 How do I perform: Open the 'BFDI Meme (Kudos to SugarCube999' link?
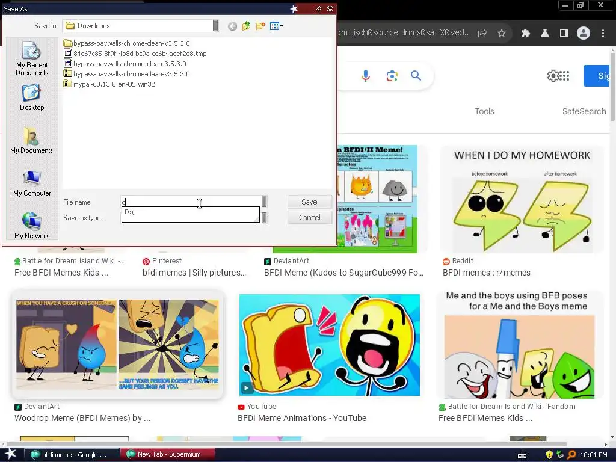click(343, 273)
